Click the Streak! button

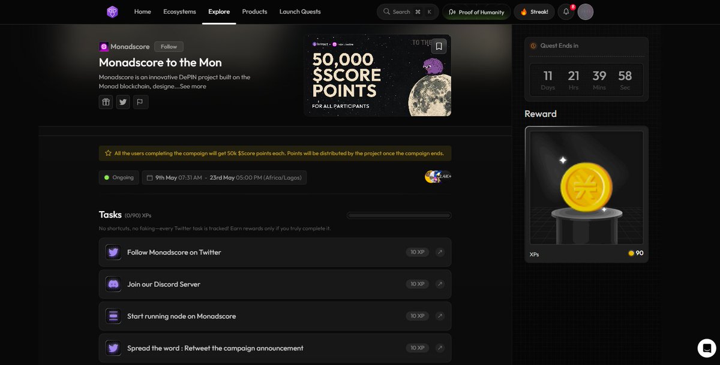click(x=534, y=12)
